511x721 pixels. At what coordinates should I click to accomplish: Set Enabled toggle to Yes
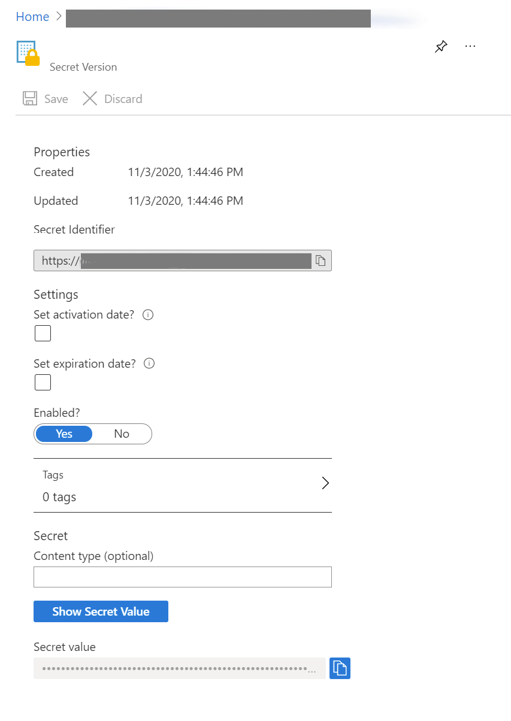pos(64,434)
